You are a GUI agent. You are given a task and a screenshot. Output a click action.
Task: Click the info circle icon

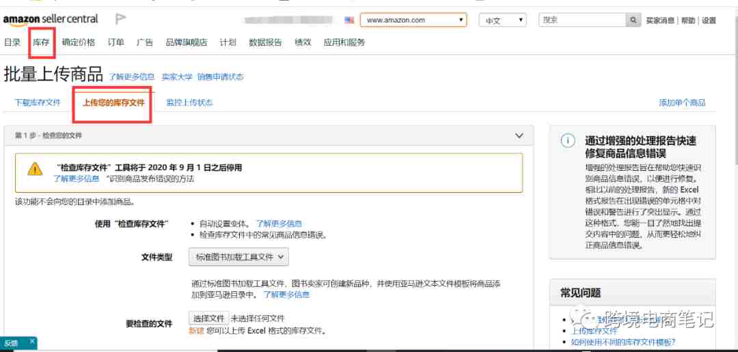click(568, 141)
